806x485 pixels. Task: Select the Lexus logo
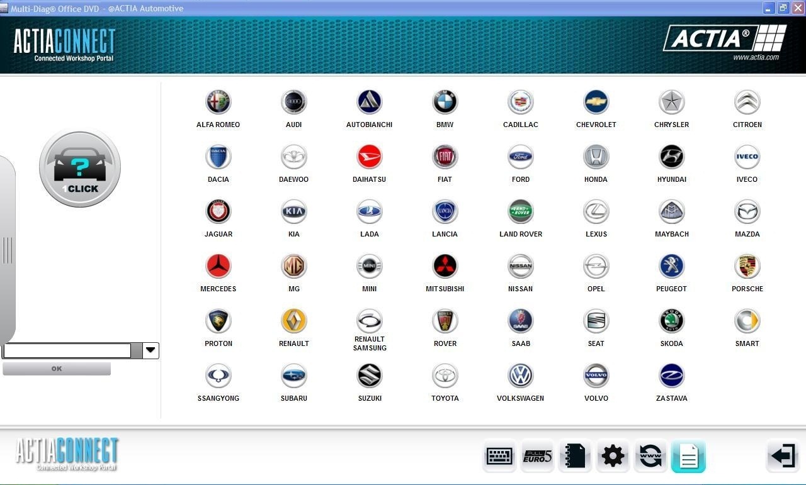(x=596, y=211)
